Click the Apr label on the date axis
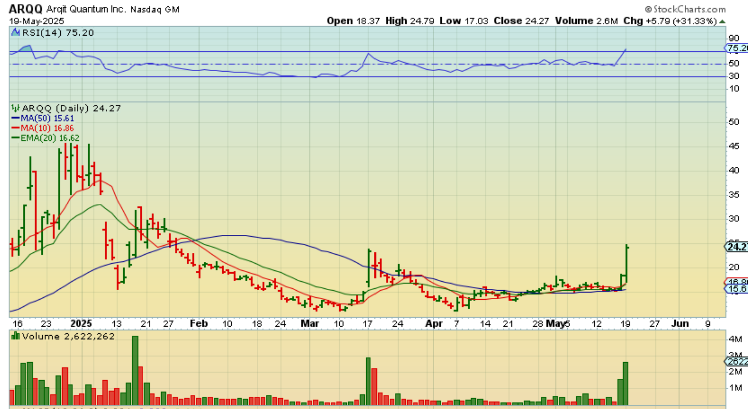The width and height of the screenshot is (748, 409). click(434, 323)
